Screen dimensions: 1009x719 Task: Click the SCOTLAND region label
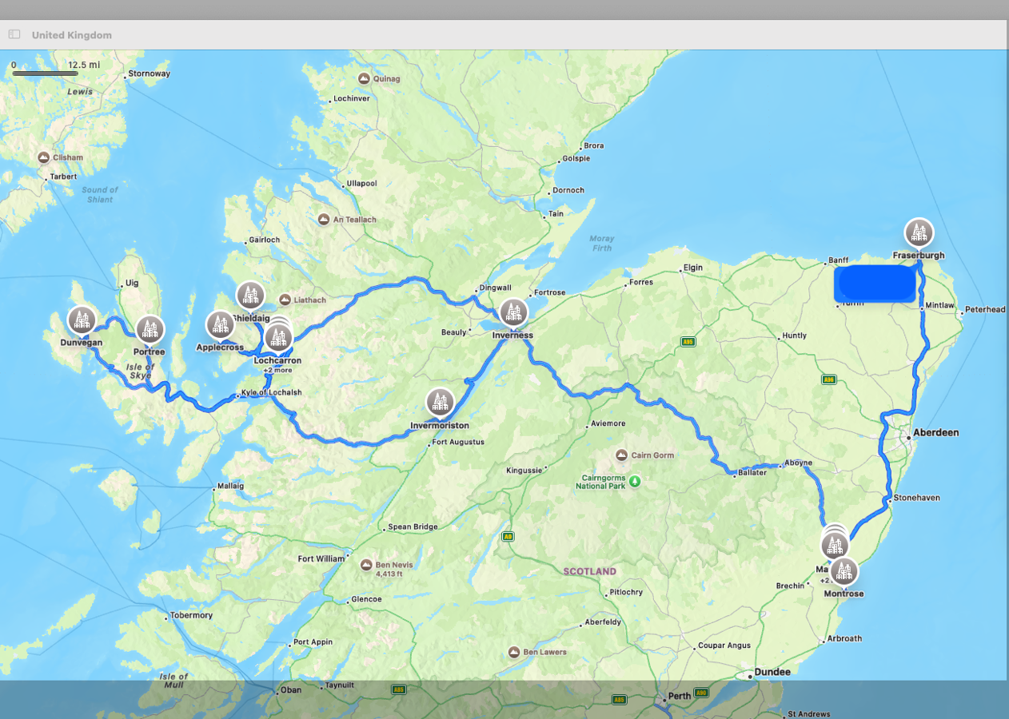(590, 572)
